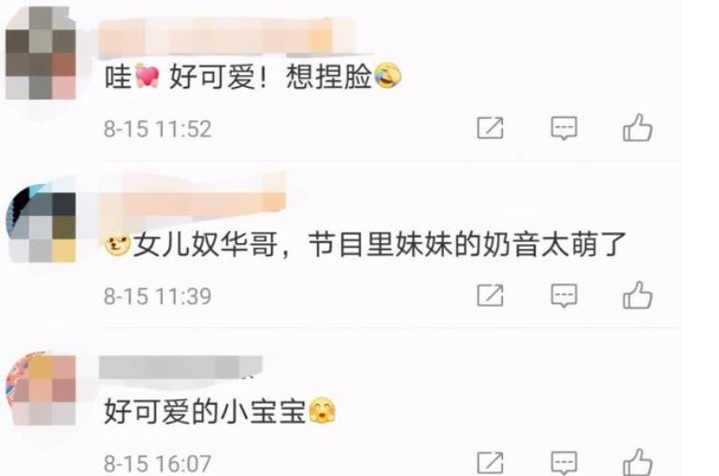The image size is (719, 476).
Task: Like the 8-15 11:39 comment
Action: click(x=638, y=295)
